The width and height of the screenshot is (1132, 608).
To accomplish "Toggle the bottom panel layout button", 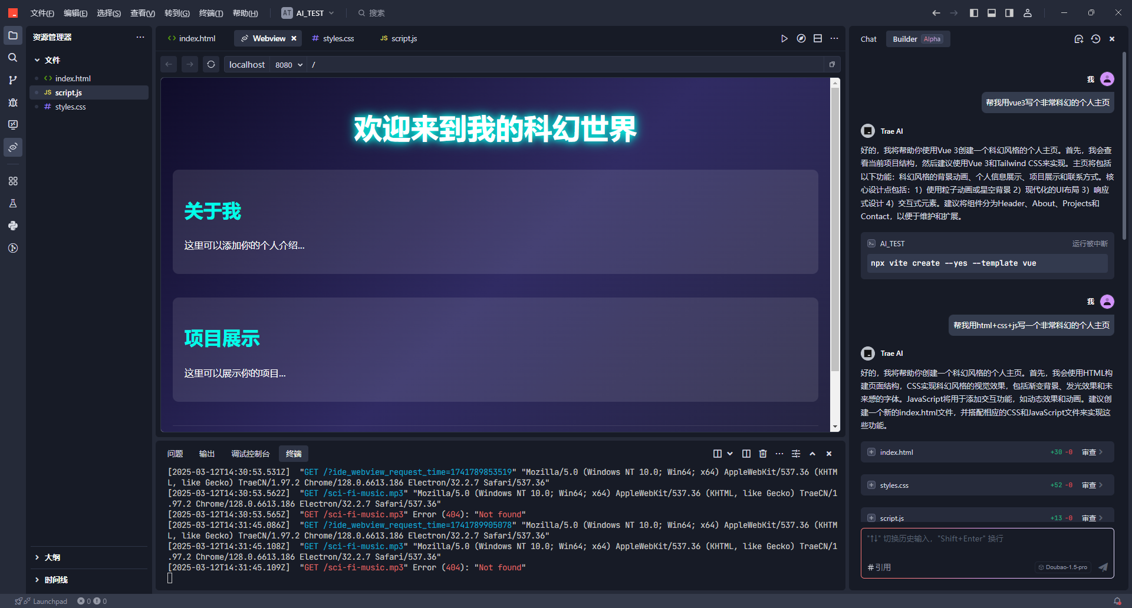I will (x=992, y=13).
